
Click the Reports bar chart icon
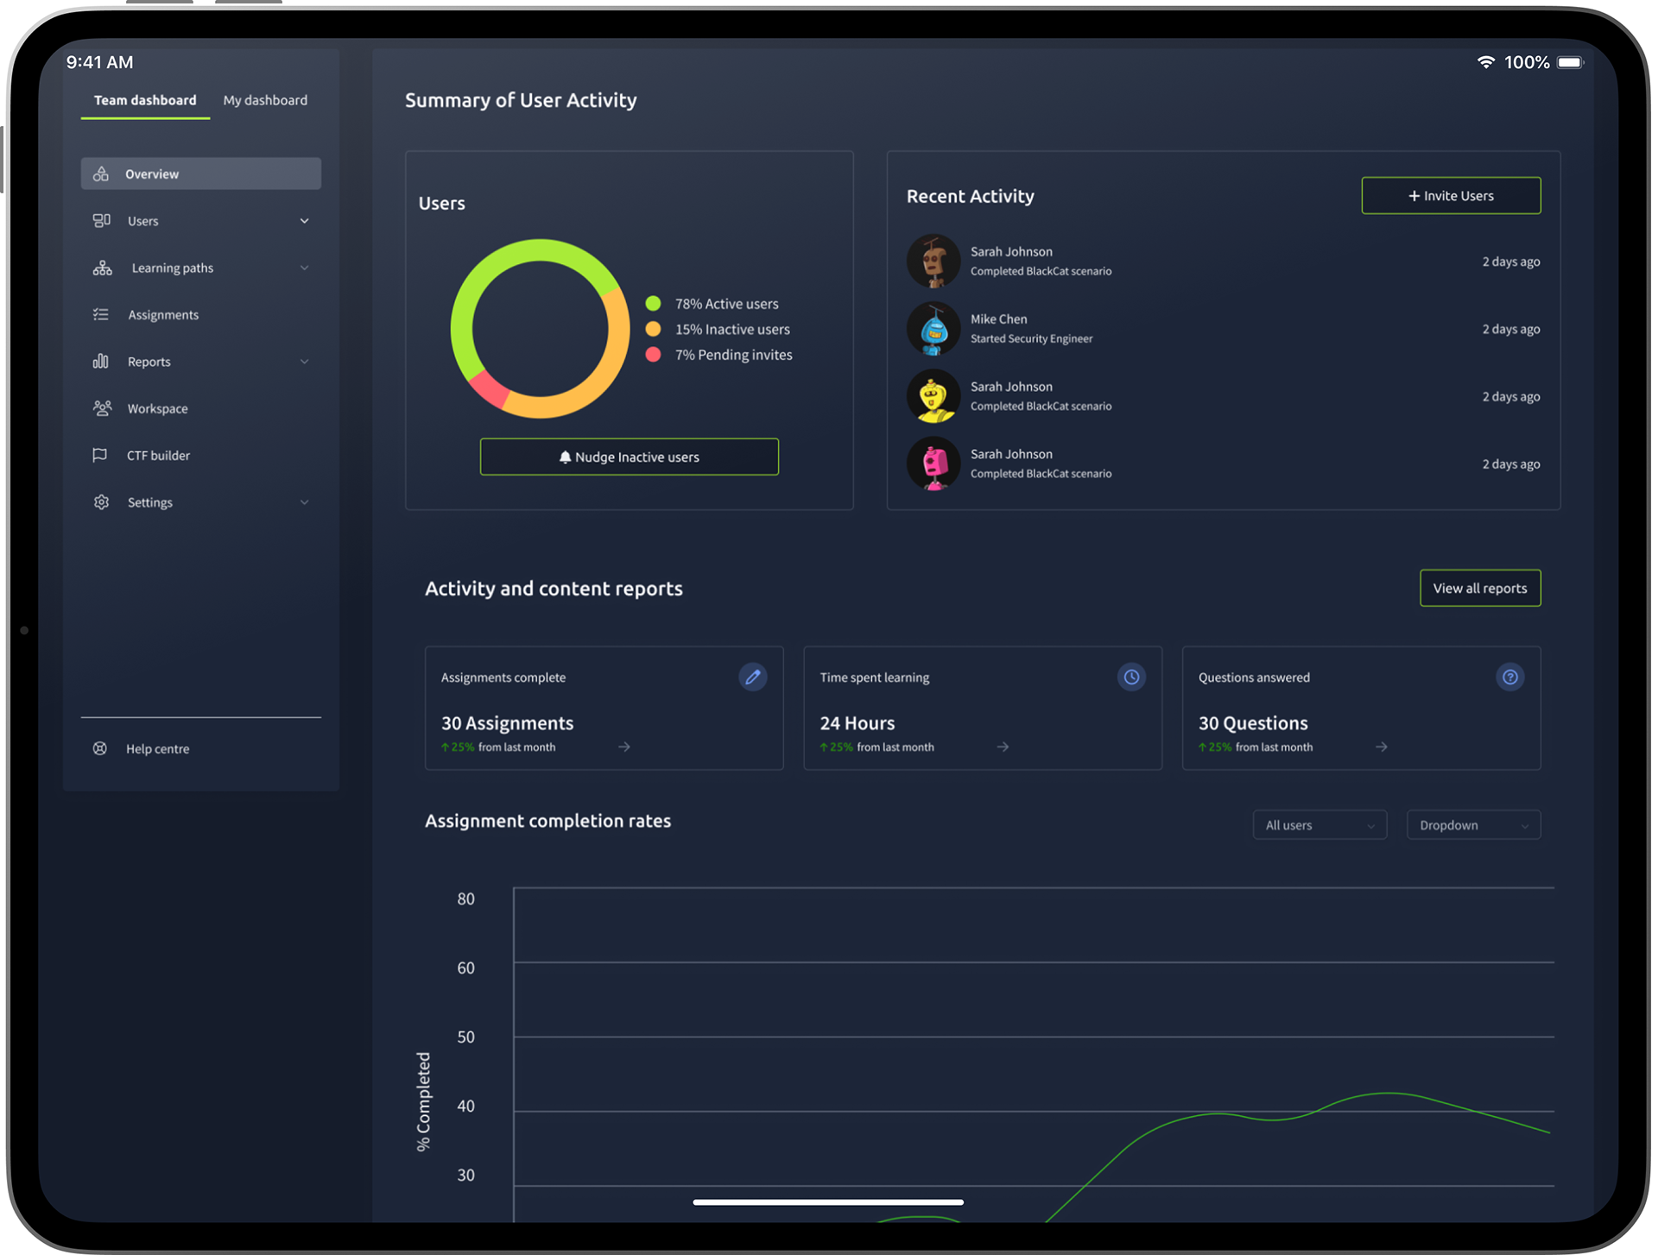pos(101,361)
